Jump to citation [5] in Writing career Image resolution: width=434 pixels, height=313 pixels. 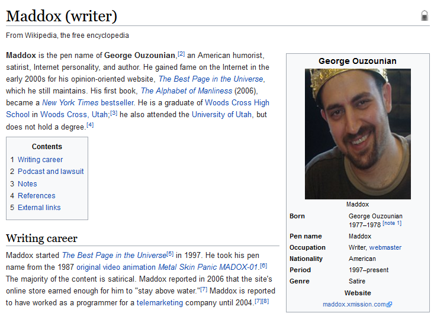[x=170, y=254]
